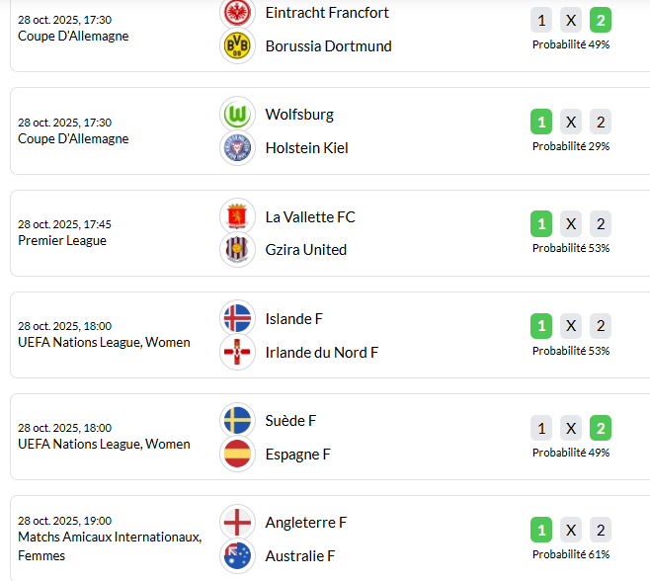Click the Suède F flag icon
This screenshot has width=650, height=581.
pyautogui.click(x=237, y=421)
